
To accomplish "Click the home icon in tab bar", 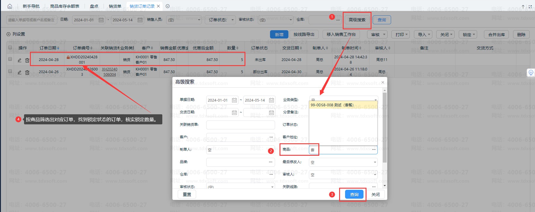I will (9, 6).
